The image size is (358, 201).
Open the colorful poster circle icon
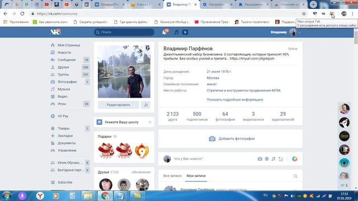coord(295,159)
